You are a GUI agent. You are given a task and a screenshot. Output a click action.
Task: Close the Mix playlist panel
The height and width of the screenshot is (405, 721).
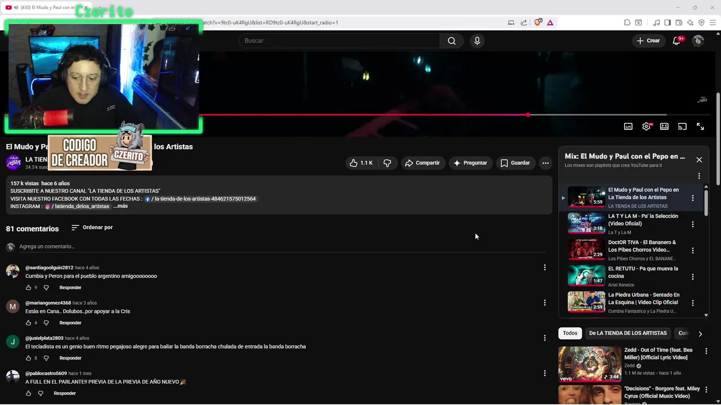click(x=699, y=160)
